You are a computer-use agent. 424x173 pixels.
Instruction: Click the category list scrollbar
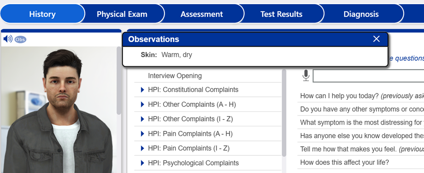(284, 113)
